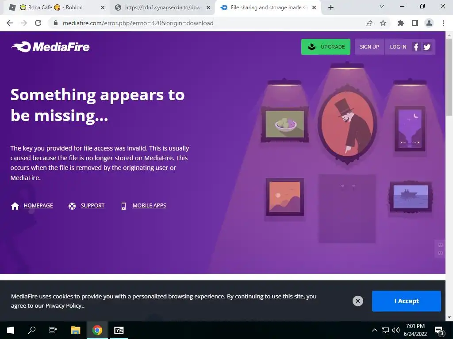453x339 pixels.
Task: Click the moonlit night painting
Action: (x=410, y=128)
